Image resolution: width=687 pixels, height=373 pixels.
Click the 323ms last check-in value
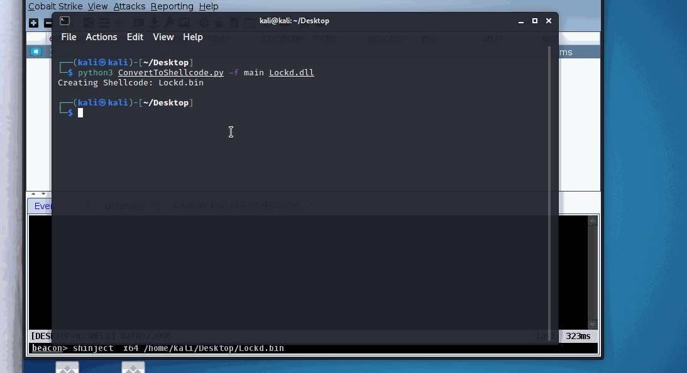click(578, 336)
